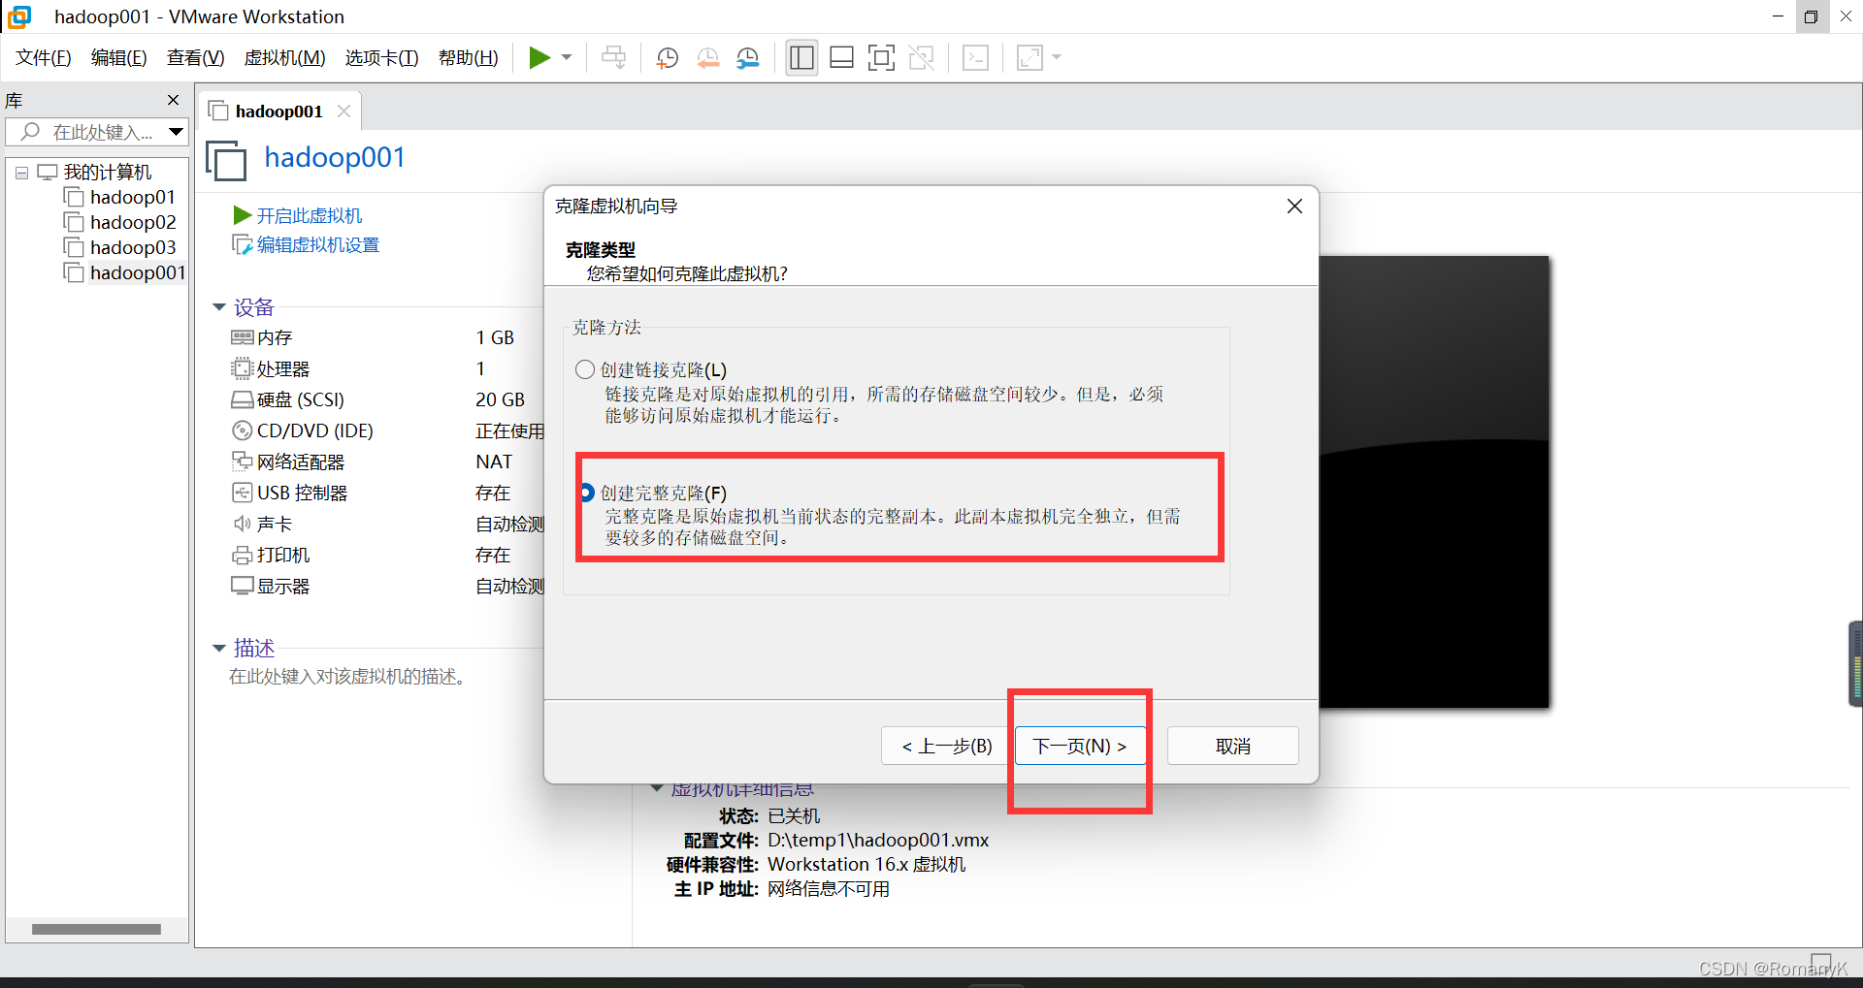Select hadoop03 in the library tree
Screen dimensions: 1863x988
point(133,248)
